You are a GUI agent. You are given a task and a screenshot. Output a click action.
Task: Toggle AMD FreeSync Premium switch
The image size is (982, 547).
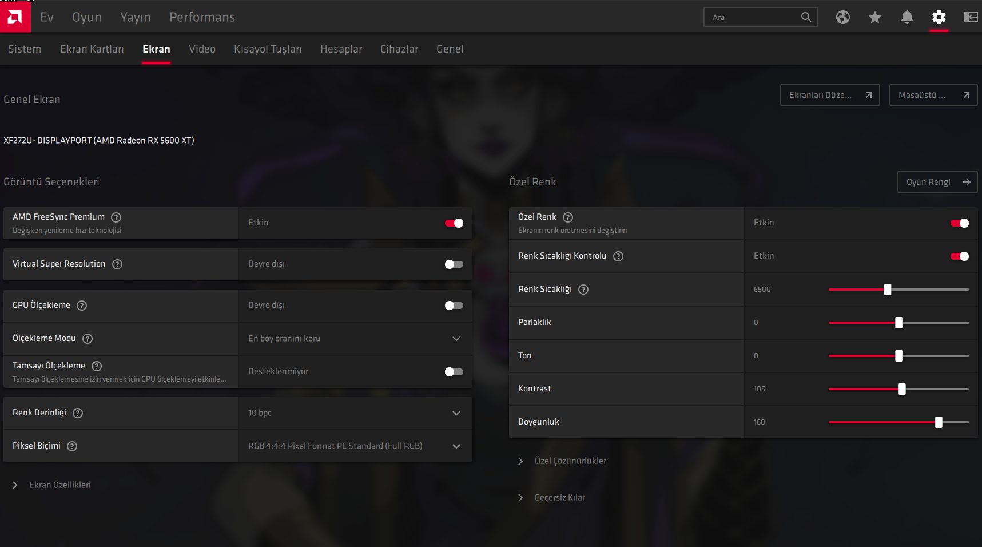click(454, 223)
